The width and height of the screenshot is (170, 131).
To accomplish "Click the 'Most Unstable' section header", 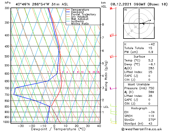I will click(x=139, y=84).
